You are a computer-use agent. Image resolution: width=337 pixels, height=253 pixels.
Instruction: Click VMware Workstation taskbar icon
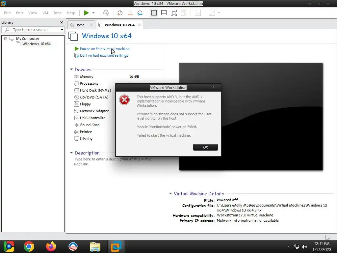[116, 246]
